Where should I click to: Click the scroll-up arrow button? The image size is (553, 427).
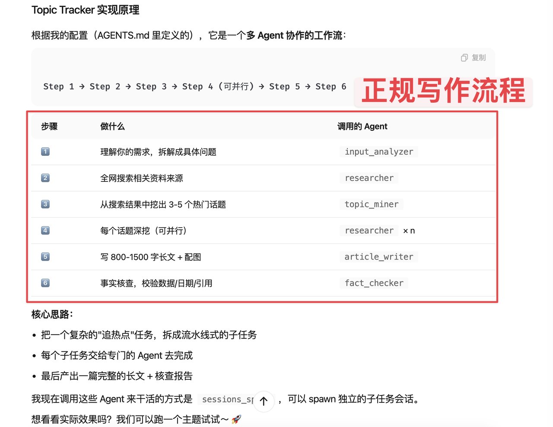264,401
